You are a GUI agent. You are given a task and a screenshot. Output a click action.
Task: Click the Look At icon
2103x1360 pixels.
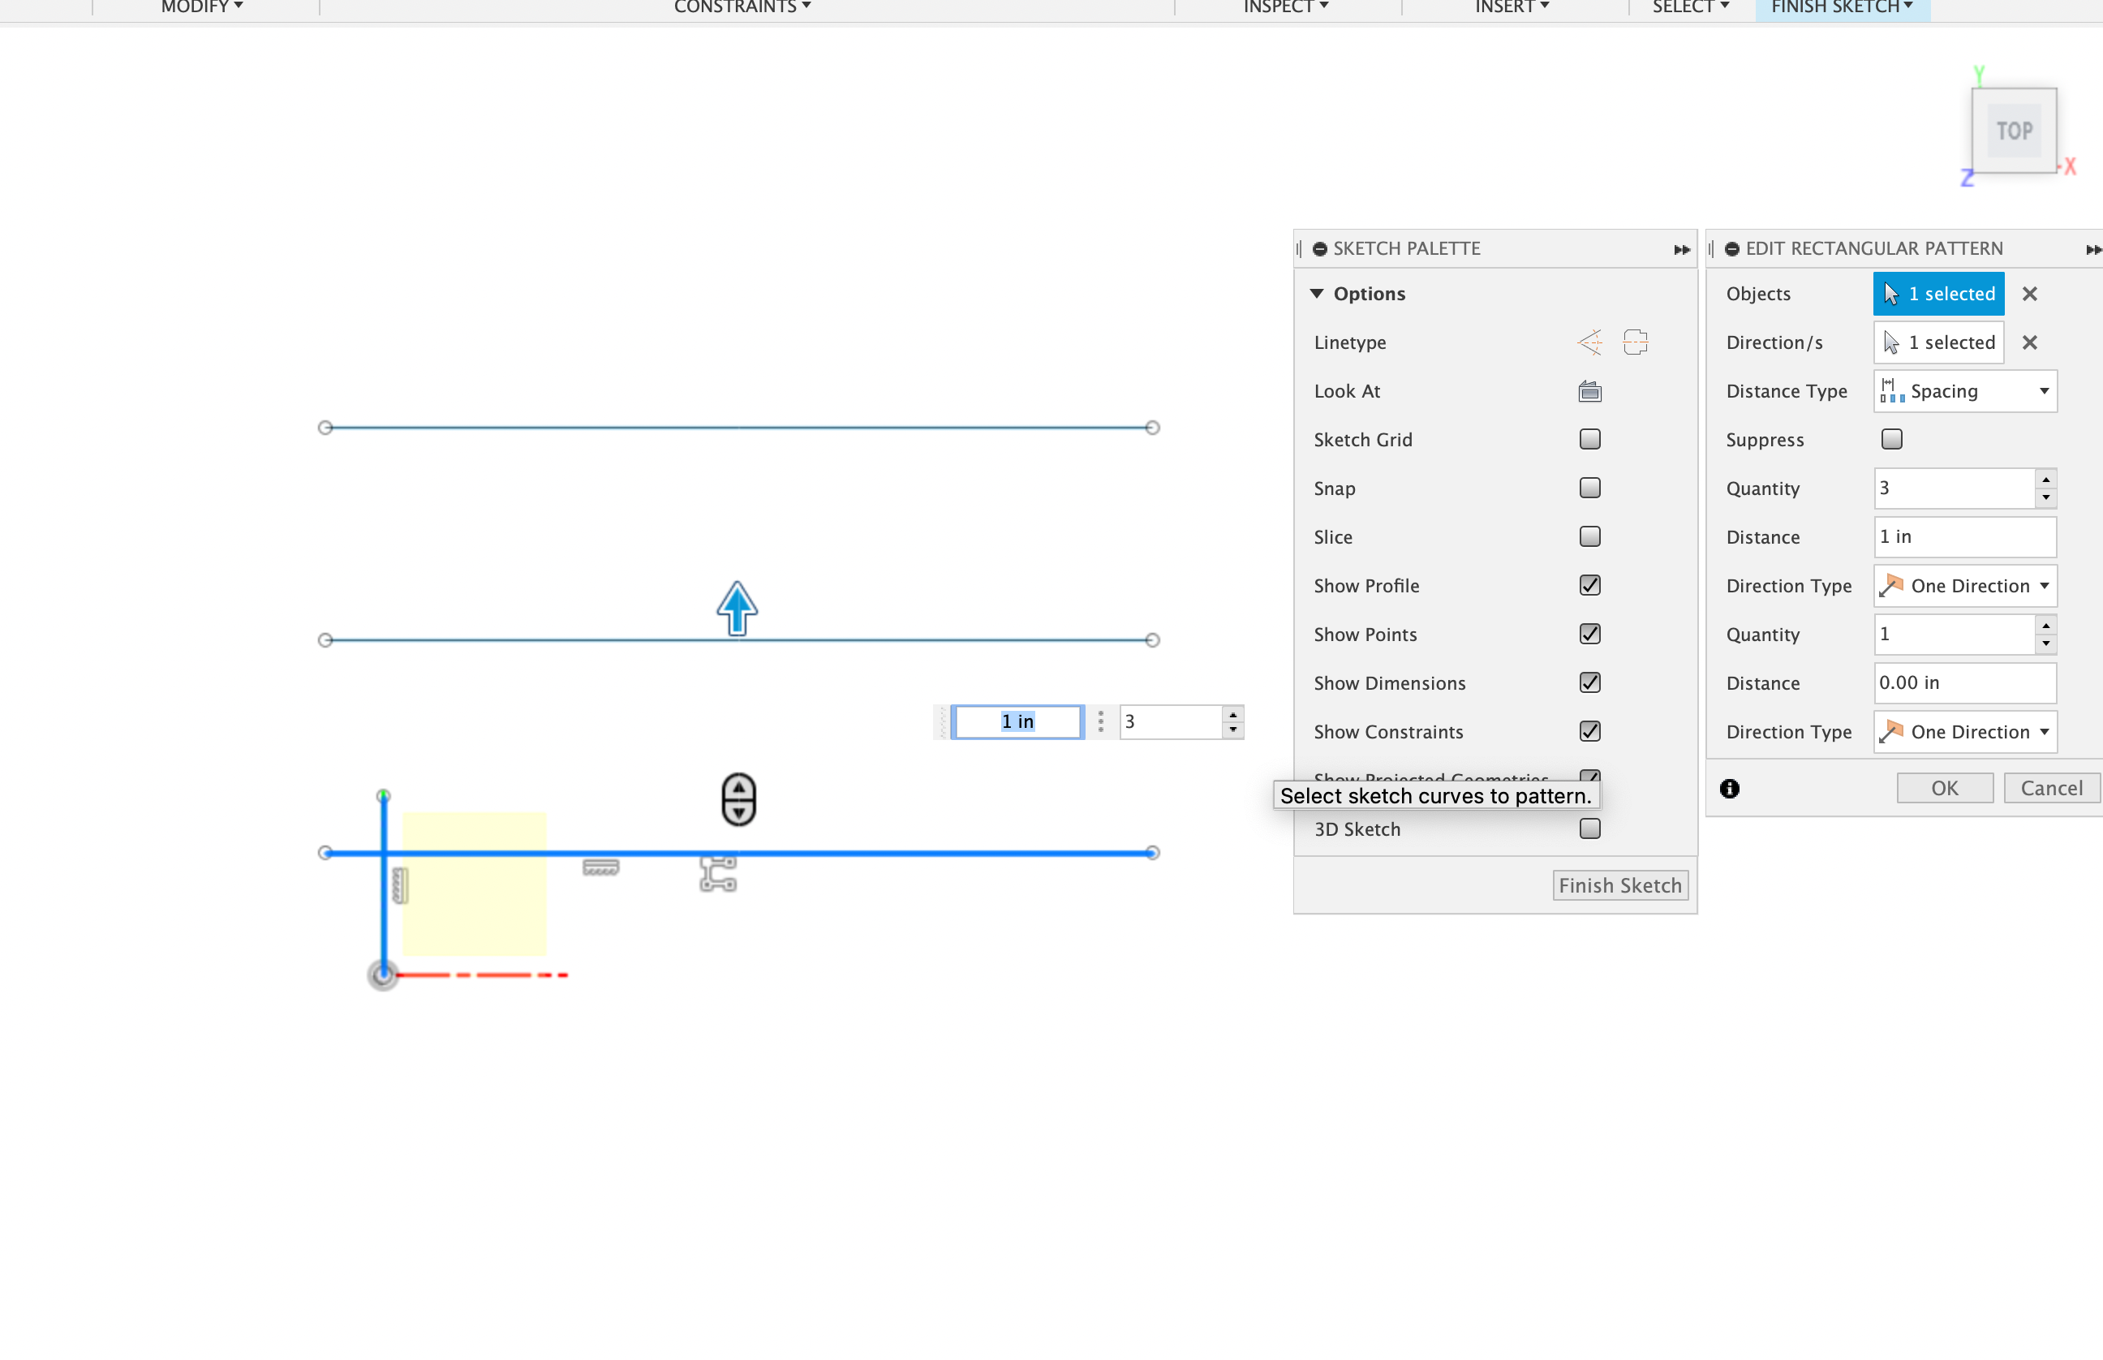coord(1589,390)
